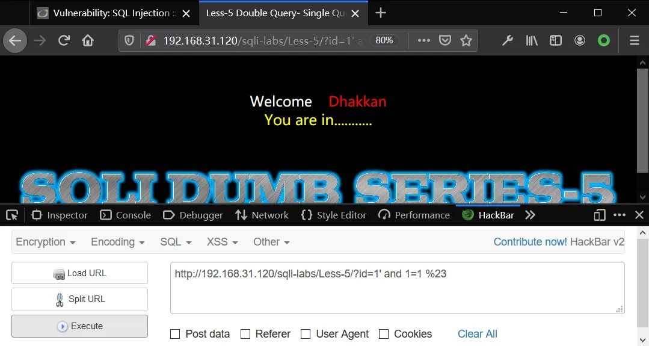The height and width of the screenshot is (346, 649).
Task: Save page to Pocket
Action: coord(445,40)
